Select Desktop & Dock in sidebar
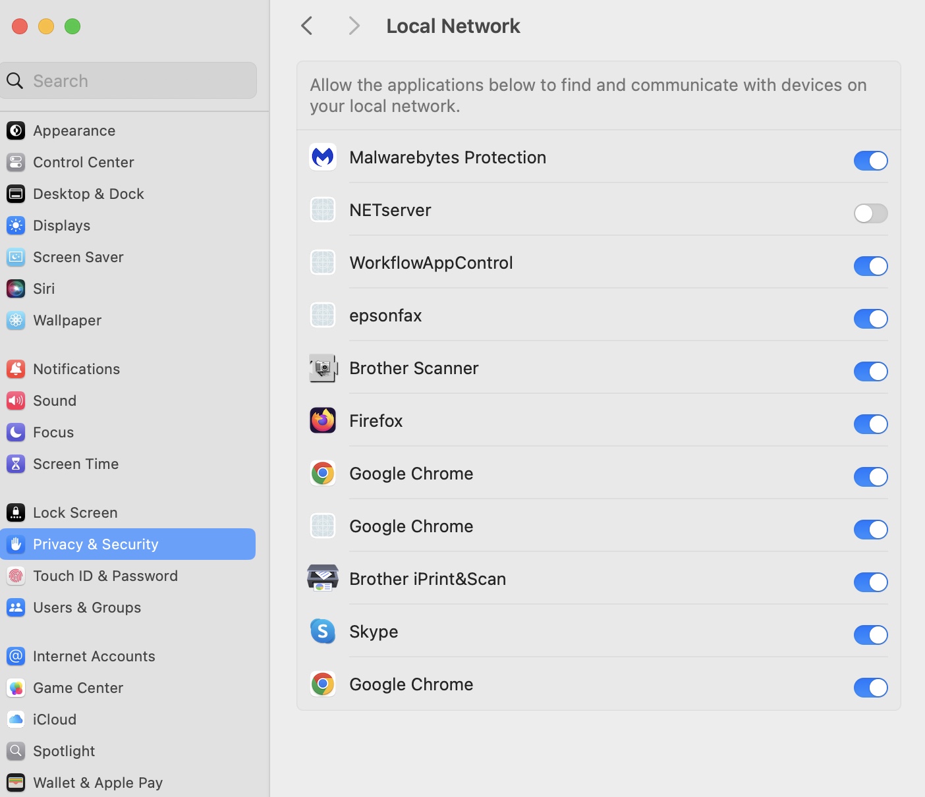The height and width of the screenshot is (797, 925). (x=88, y=194)
